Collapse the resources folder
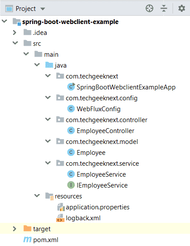The height and width of the screenshot is (246, 190). click(x=37, y=195)
